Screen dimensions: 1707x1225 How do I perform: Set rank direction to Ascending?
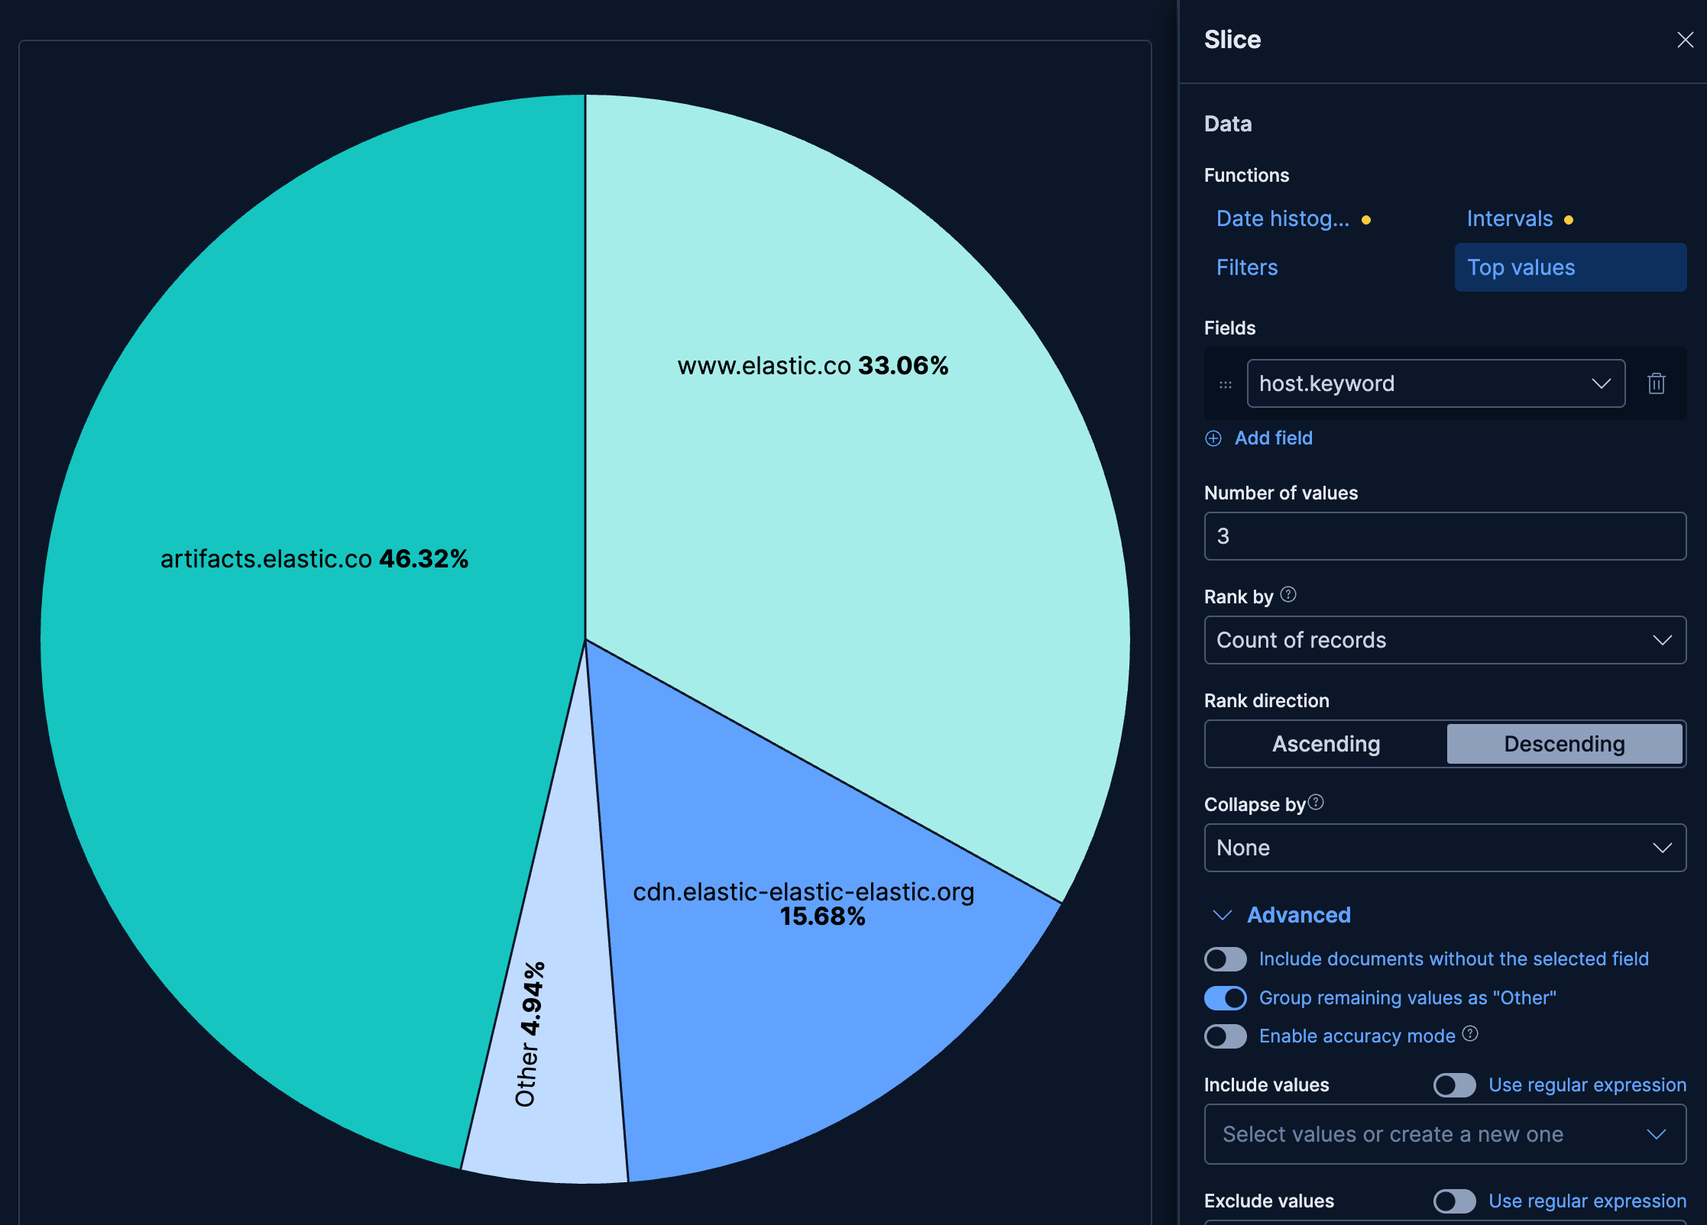pyautogui.click(x=1326, y=744)
